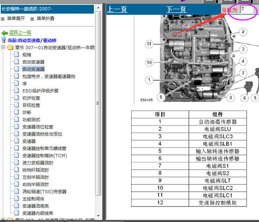The height and width of the screenshot is (222, 259).
Task: Open the 诊断 tree item
Action: coord(27,112)
